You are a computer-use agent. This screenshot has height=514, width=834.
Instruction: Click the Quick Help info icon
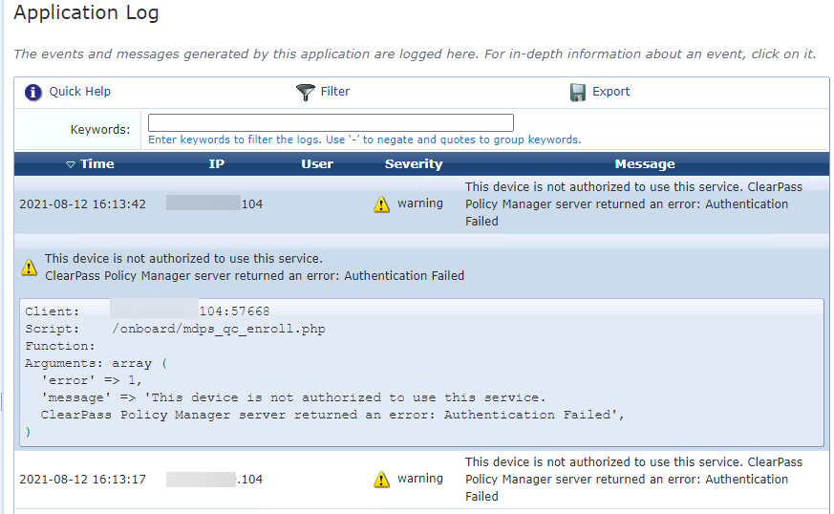(x=33, y=93)
